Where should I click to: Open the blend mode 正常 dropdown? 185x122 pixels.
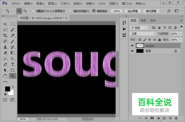click(x=143, y=34)
